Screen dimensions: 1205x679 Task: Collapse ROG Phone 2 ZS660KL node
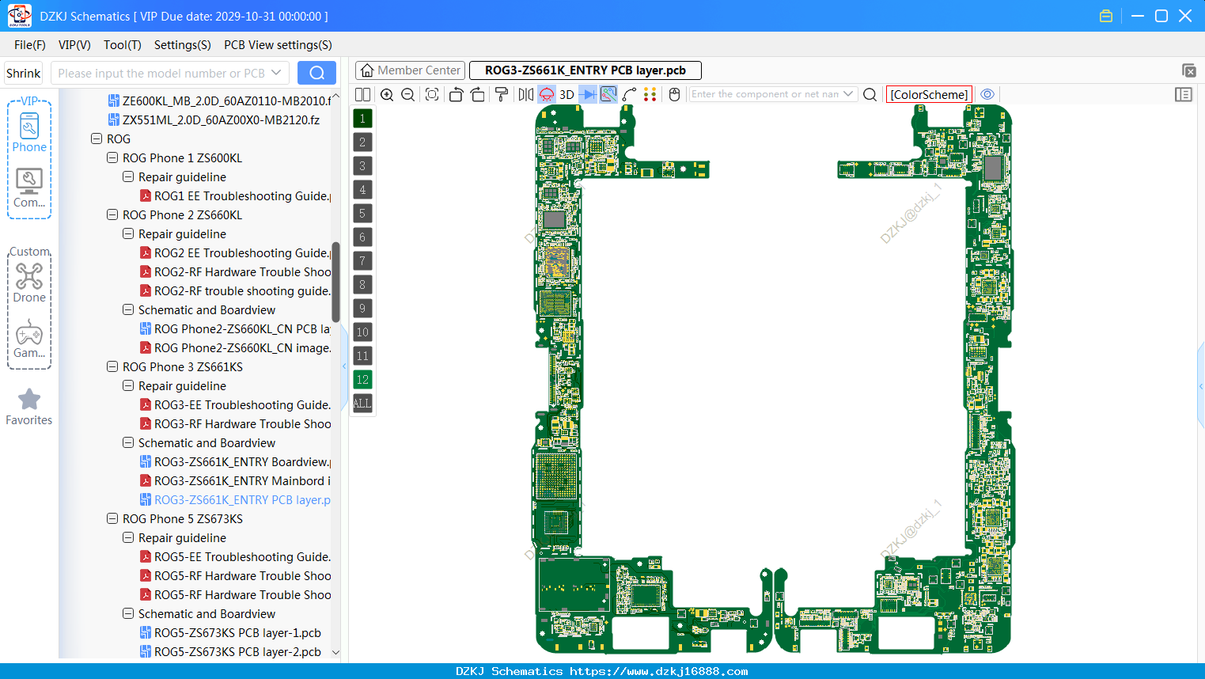(112, 214)
